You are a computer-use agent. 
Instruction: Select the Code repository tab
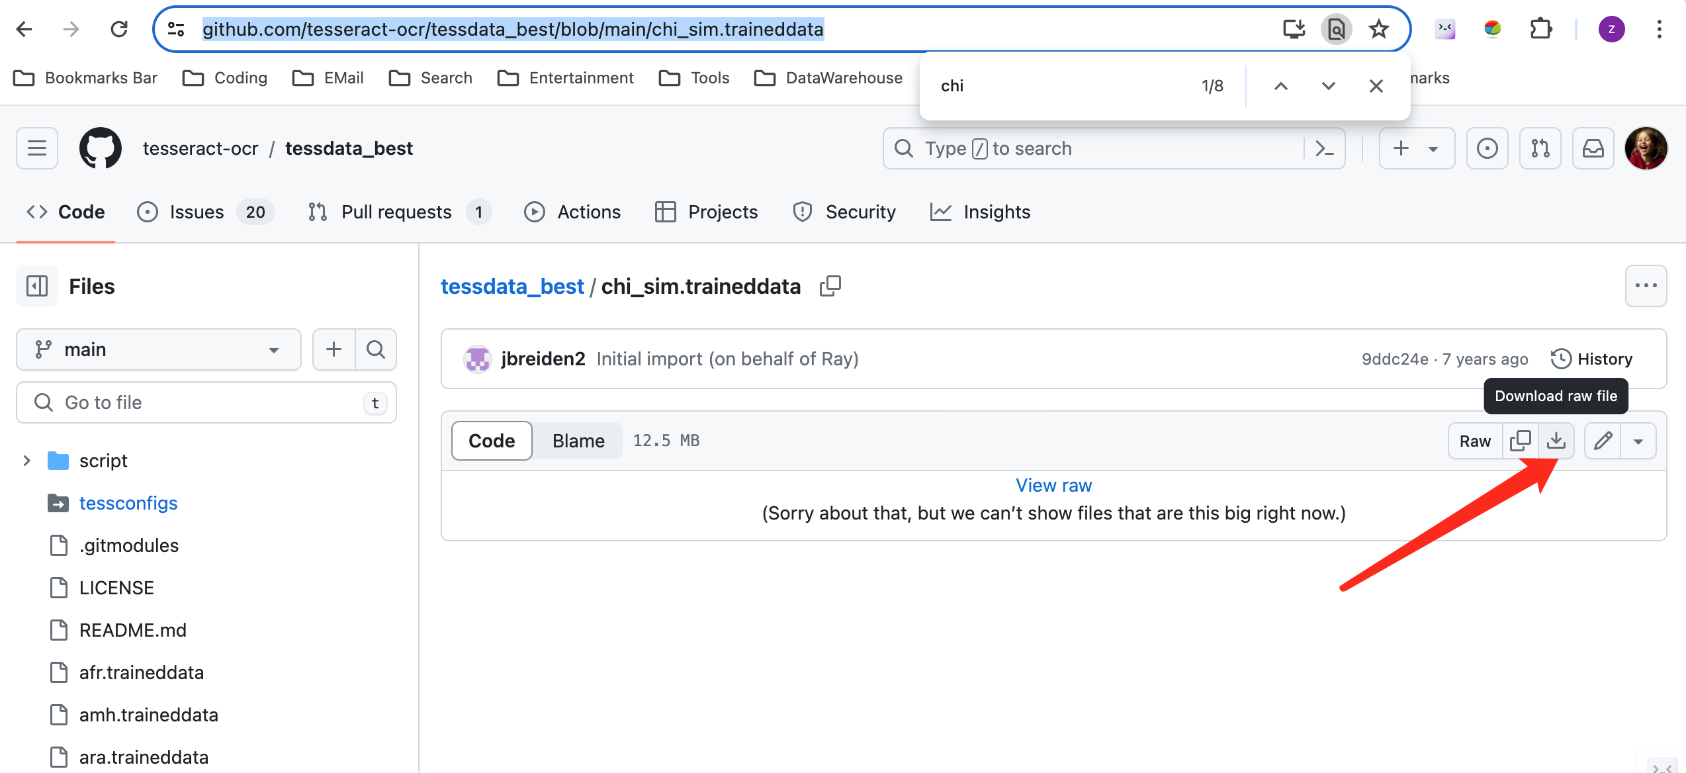66,212
